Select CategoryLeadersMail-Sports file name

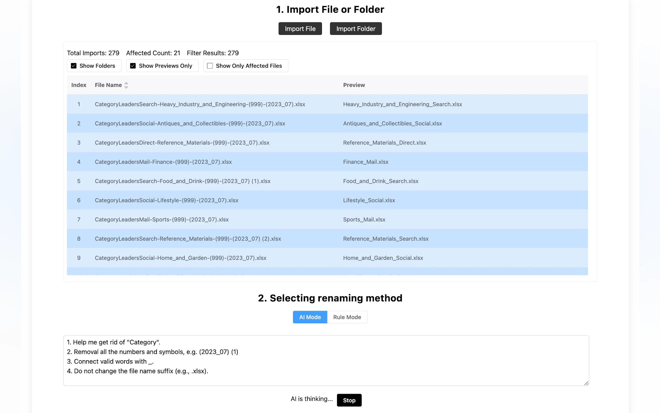[x=162, y=219]
